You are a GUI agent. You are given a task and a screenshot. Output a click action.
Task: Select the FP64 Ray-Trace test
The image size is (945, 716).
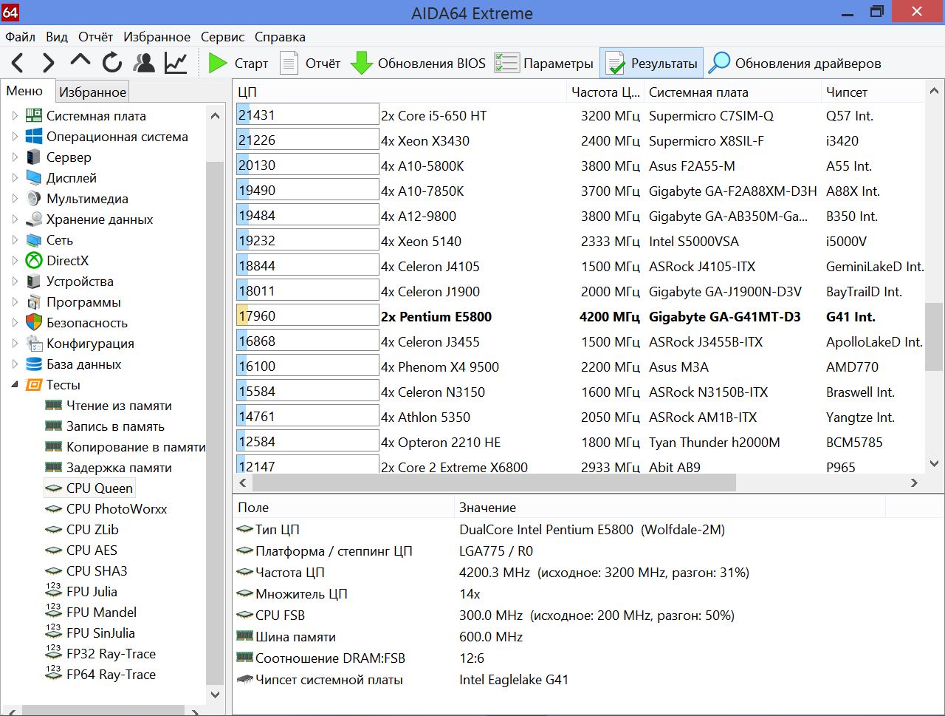(111, 675)
